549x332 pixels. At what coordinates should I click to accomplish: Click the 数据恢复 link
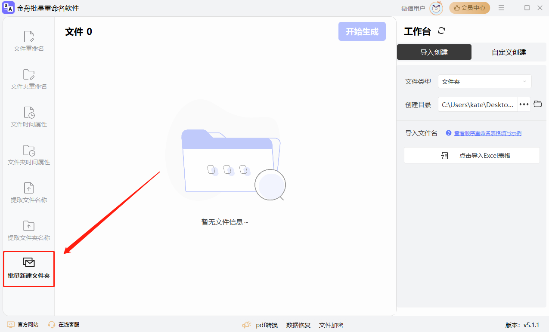coord(298,325)
